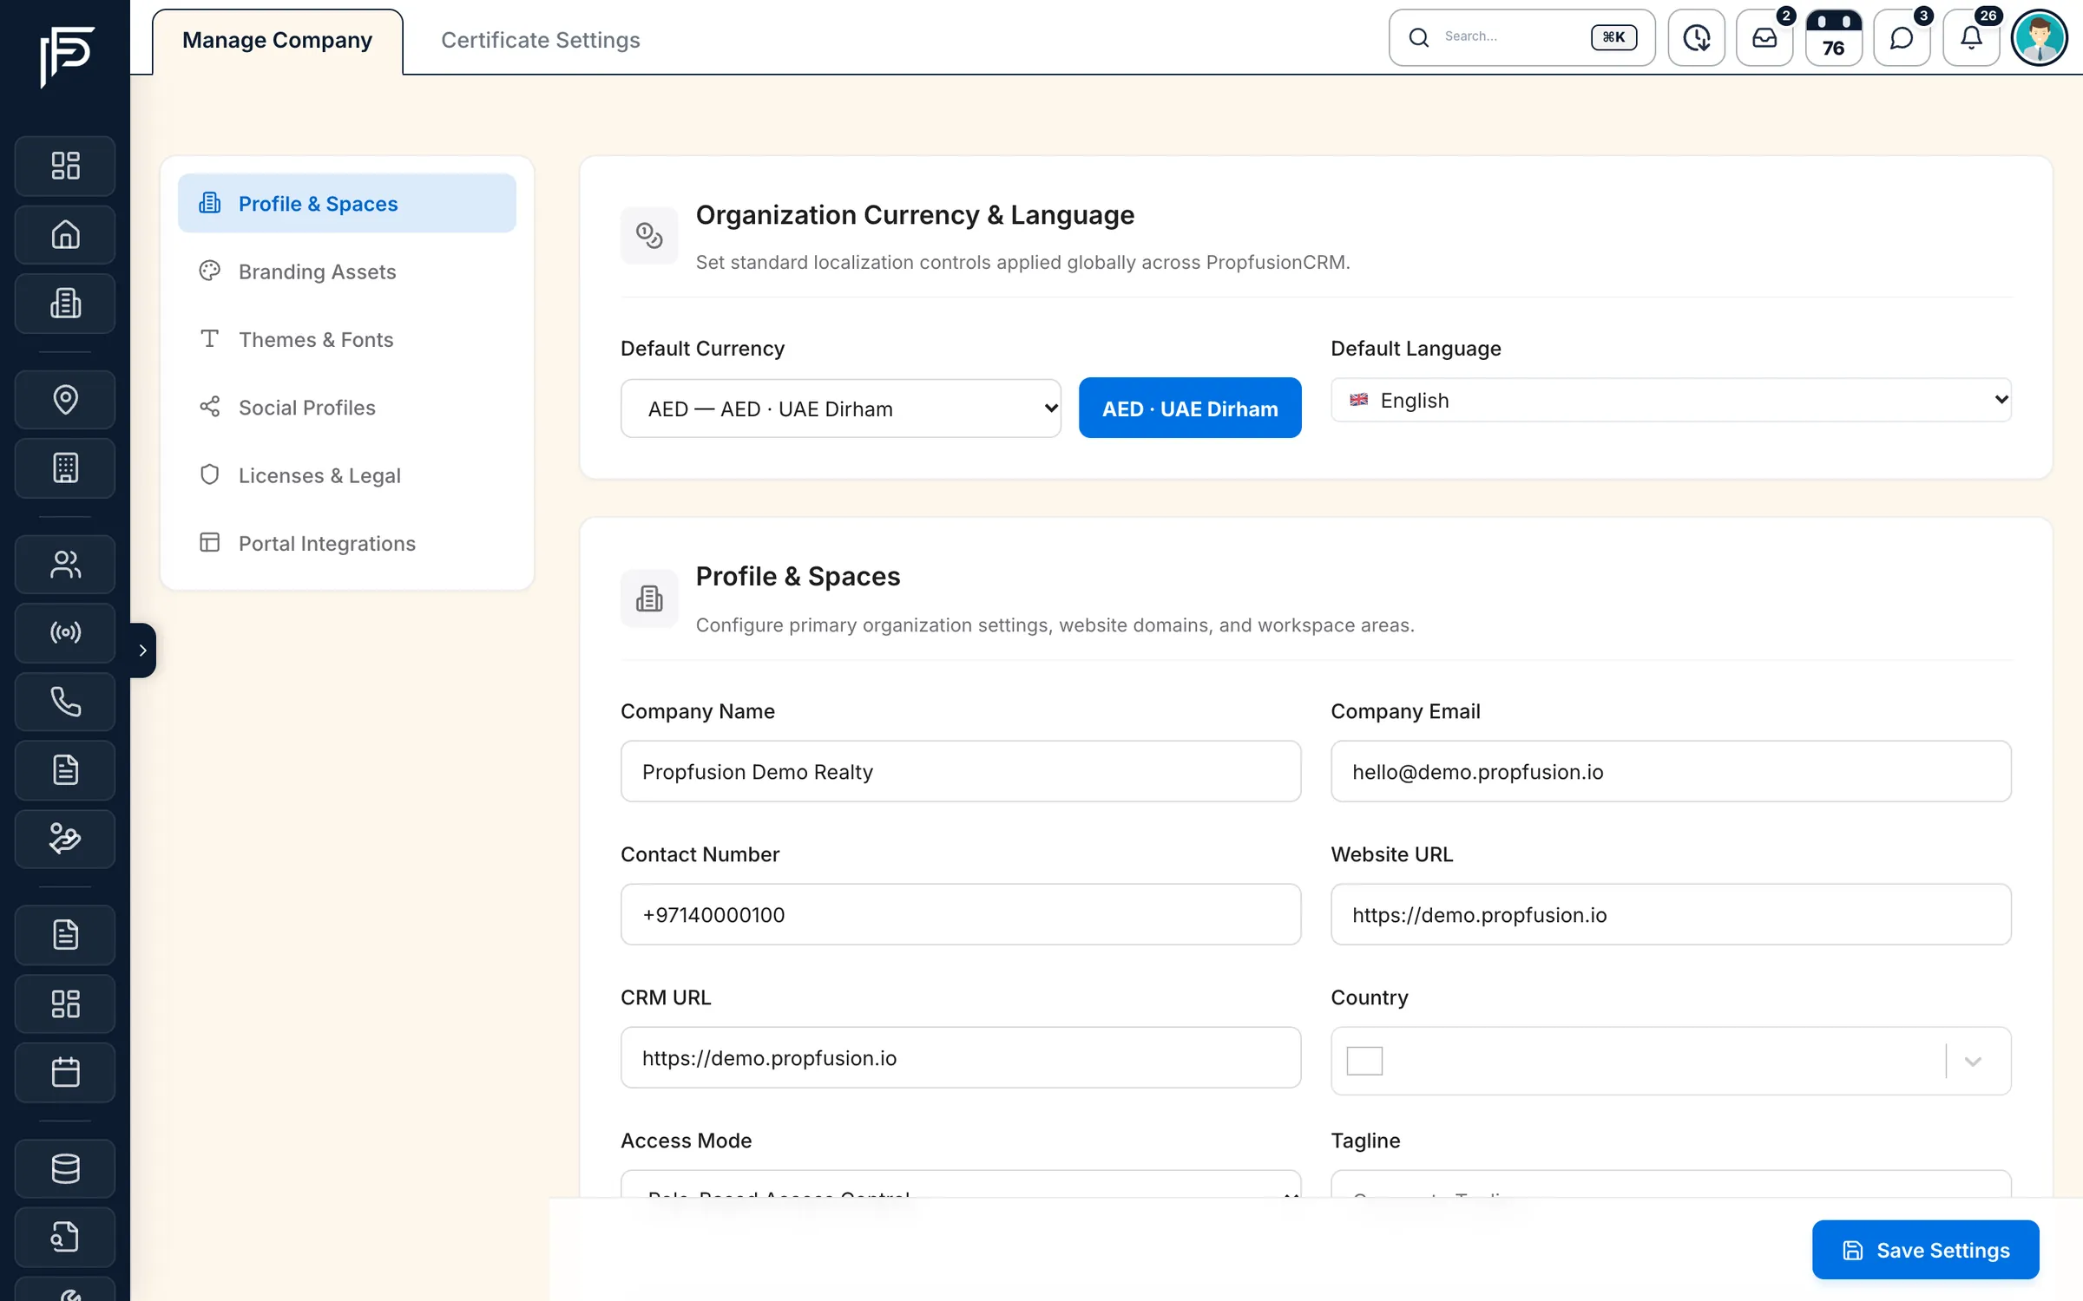Switch to Manage Company tab
The height and width of the screenshot is (1301, 2083).
point(277,41)
